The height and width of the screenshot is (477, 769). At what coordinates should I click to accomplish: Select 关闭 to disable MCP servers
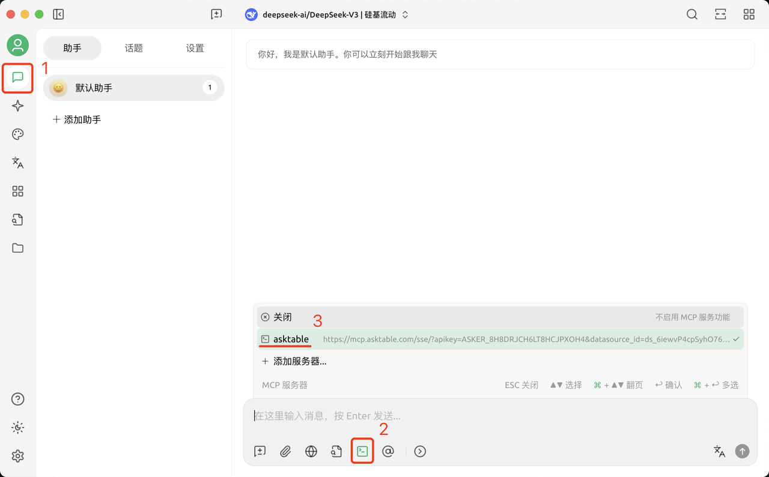pyautogui.click(x=500, y=317)
